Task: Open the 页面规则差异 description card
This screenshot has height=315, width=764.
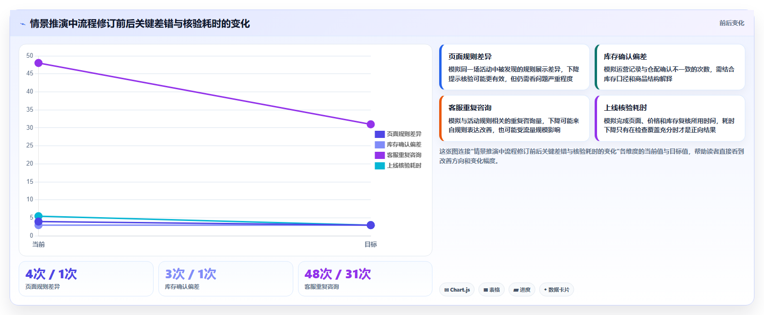Action: (514, 67)
